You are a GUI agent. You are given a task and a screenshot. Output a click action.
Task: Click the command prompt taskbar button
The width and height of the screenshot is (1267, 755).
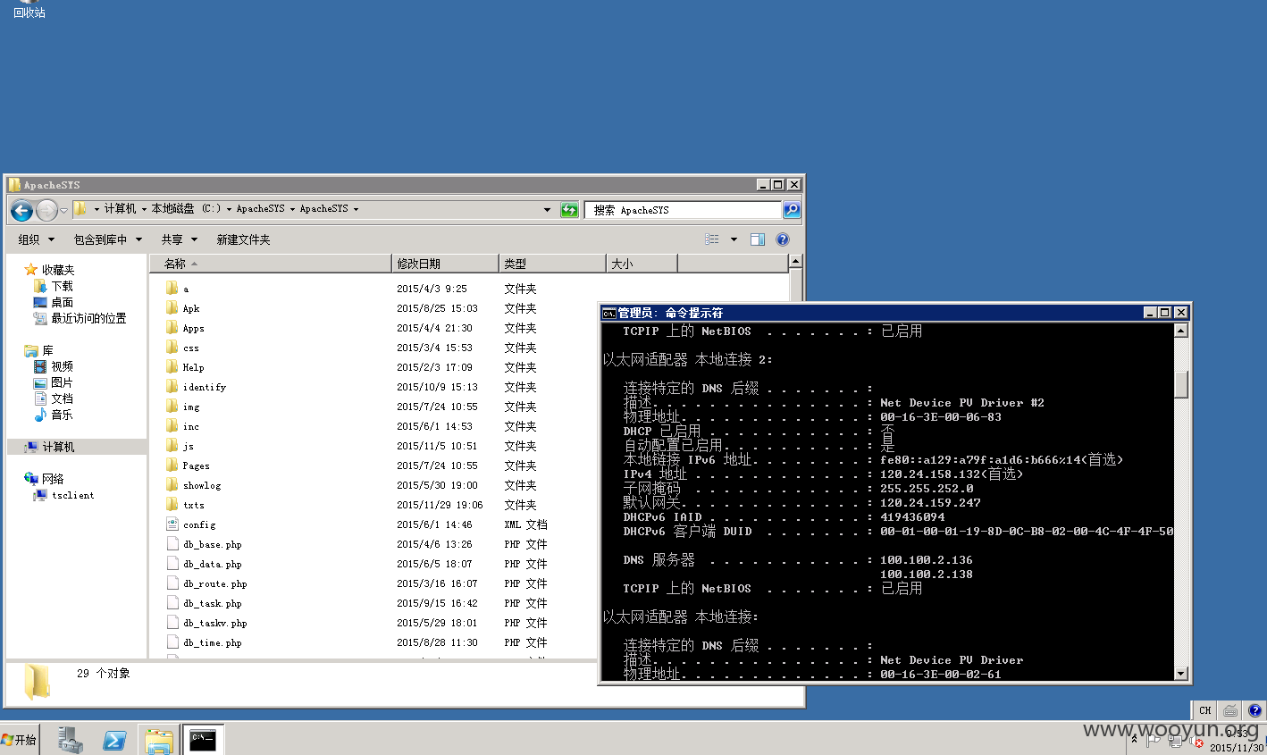point(203,740)
